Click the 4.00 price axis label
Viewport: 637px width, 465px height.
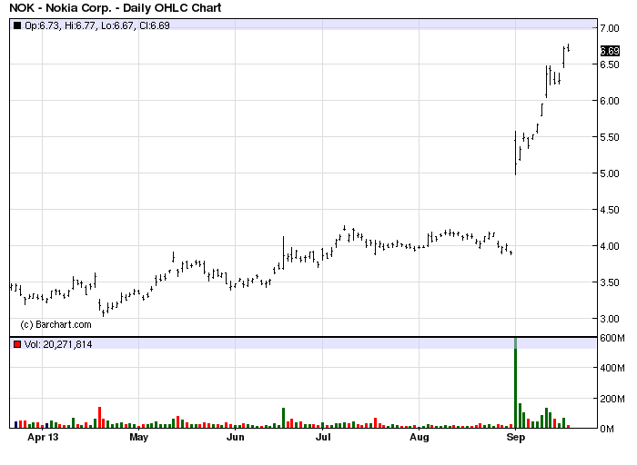click(x=610, y=246)
